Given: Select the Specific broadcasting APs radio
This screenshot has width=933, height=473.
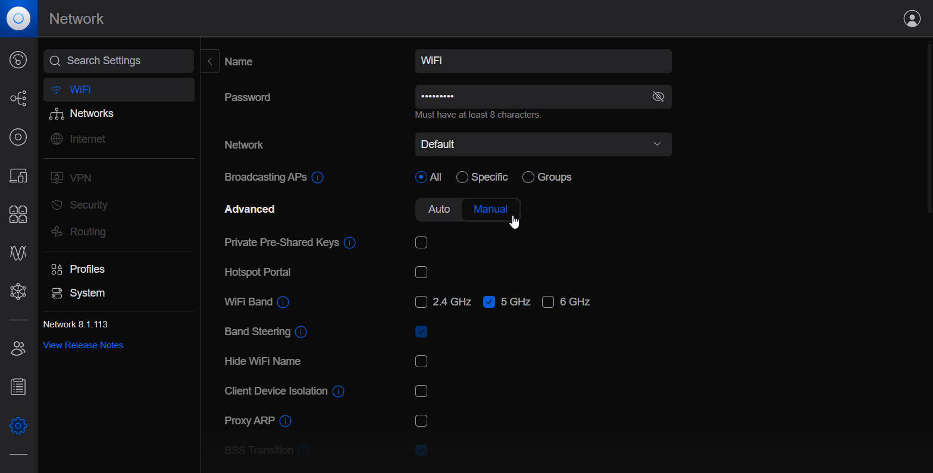Looking at the screenshot, I should coord(462,177).
